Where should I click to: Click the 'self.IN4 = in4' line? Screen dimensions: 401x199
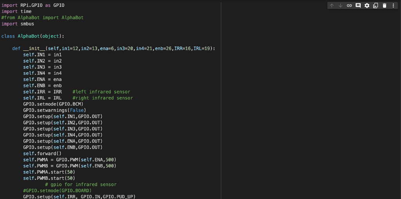[42, 74]
